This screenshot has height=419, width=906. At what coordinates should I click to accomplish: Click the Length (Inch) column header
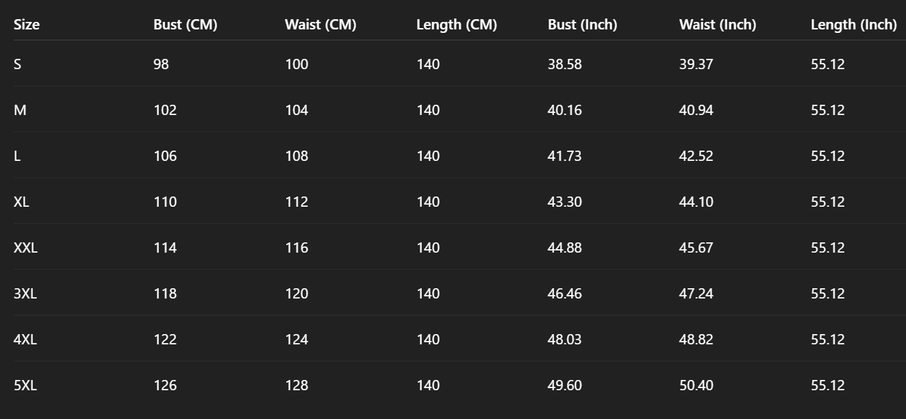point(854,25)
